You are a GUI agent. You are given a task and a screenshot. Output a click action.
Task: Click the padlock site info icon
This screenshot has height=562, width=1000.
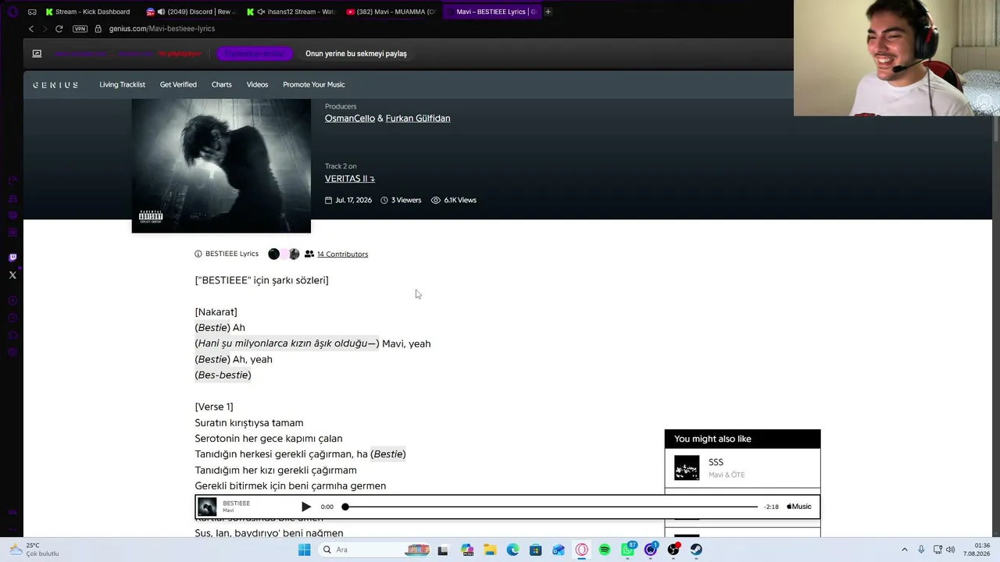98,29
